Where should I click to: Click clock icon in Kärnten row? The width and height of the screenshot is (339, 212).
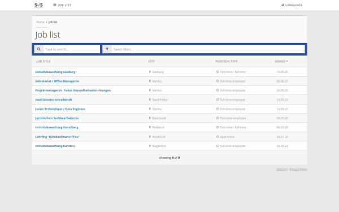(x=218, y=146)
